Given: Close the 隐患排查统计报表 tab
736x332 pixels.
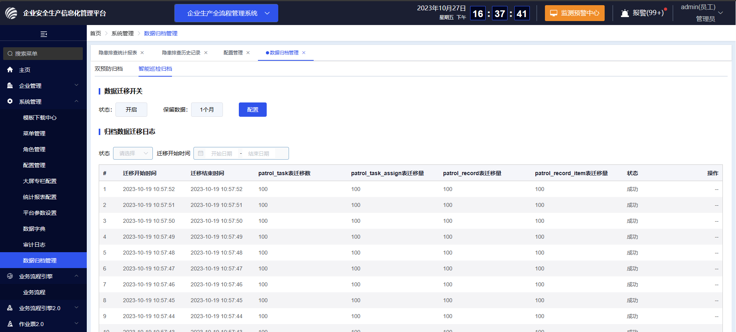Looking at the screenshot, I should pos(142,52).
